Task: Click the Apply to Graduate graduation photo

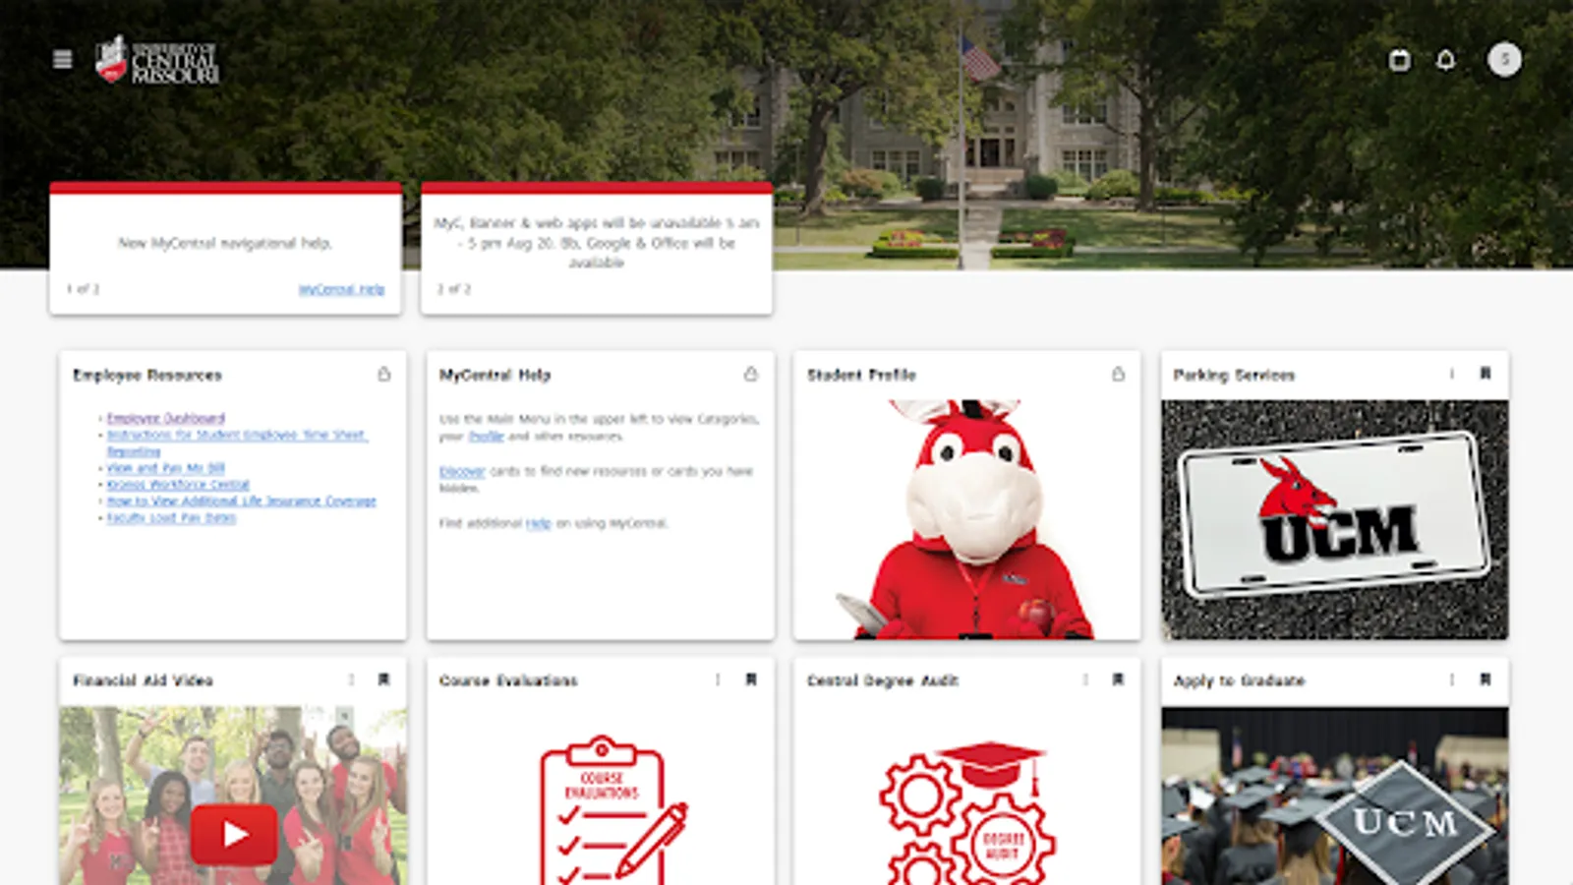Action: [x=1334, y=796]
